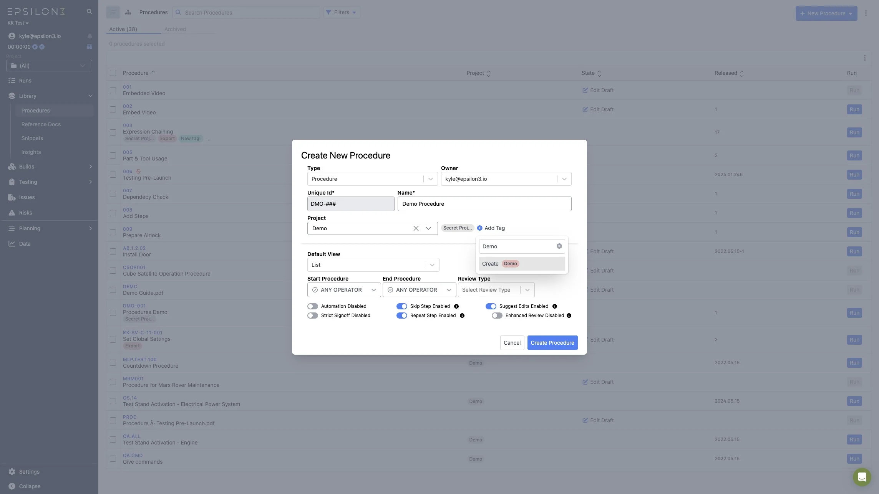
Task: Open the Default View List dropdown
Action: click(373, 265)
